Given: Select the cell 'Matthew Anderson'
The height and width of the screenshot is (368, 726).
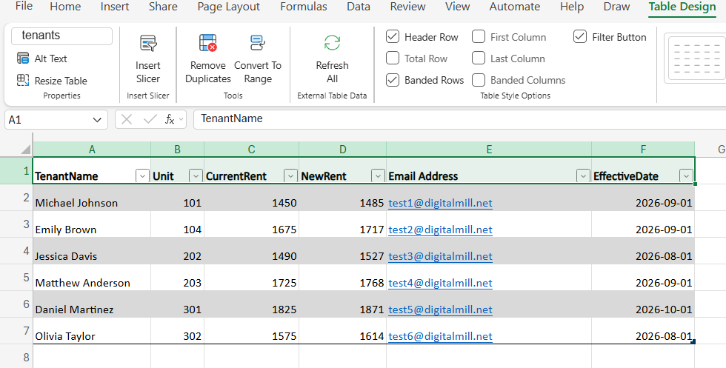Looking at the screenshot, I should pyautogui.click(x=92, y=278).
